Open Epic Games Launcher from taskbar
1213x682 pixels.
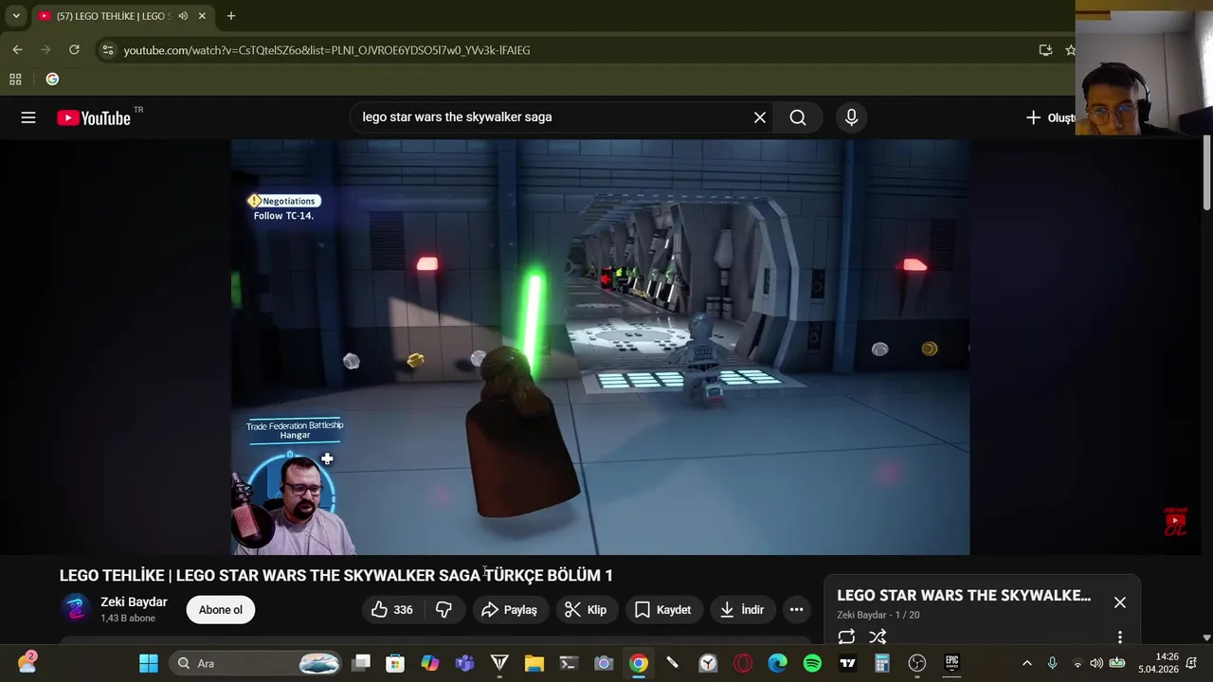(x=951, y=663)
